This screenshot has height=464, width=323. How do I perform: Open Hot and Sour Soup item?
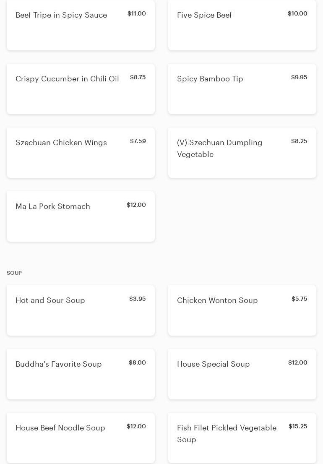(81, 310)
